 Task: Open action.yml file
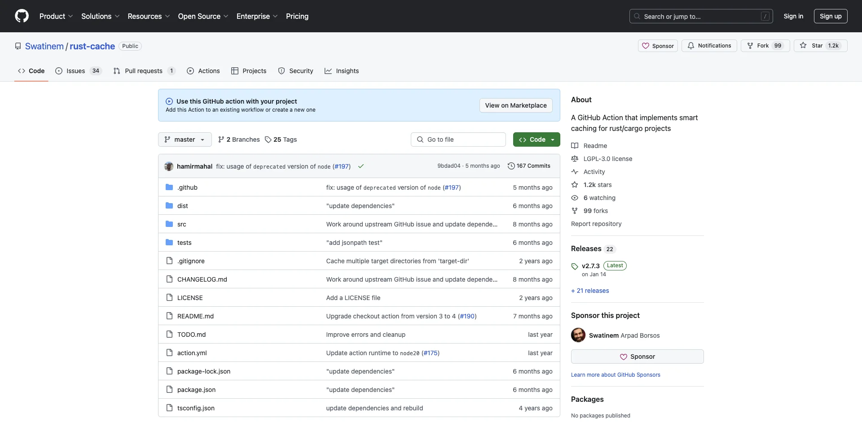[192, 353]
